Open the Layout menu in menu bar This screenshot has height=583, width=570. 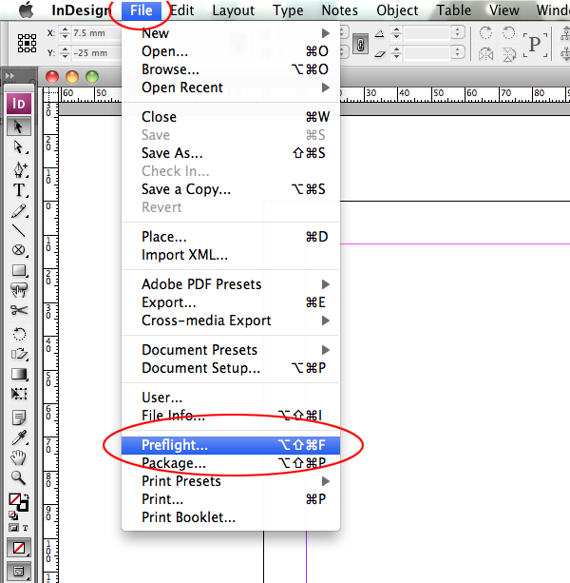233,10
